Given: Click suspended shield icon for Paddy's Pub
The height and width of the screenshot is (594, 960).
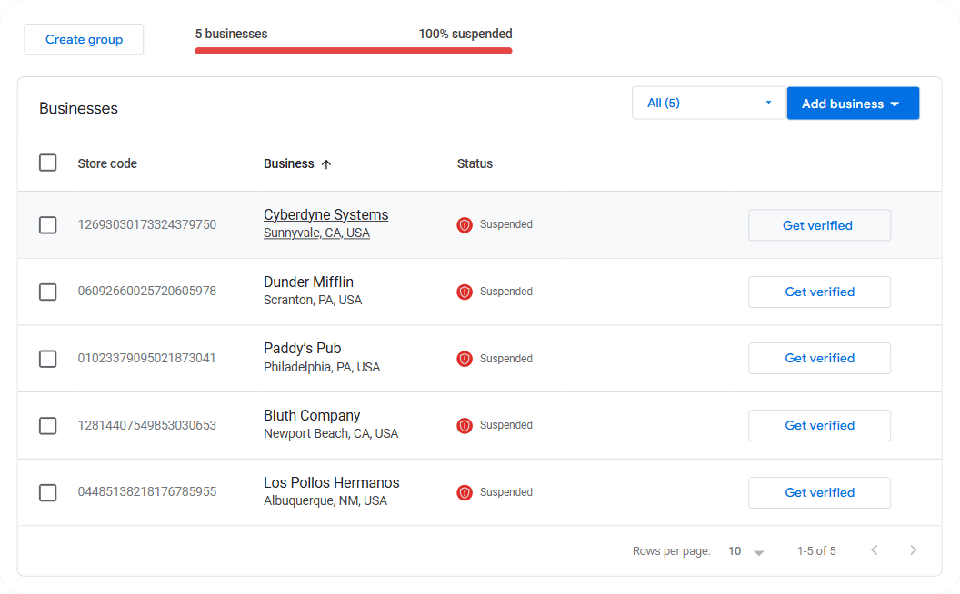Looking at the screenshot, I should [x=464, y=359].
